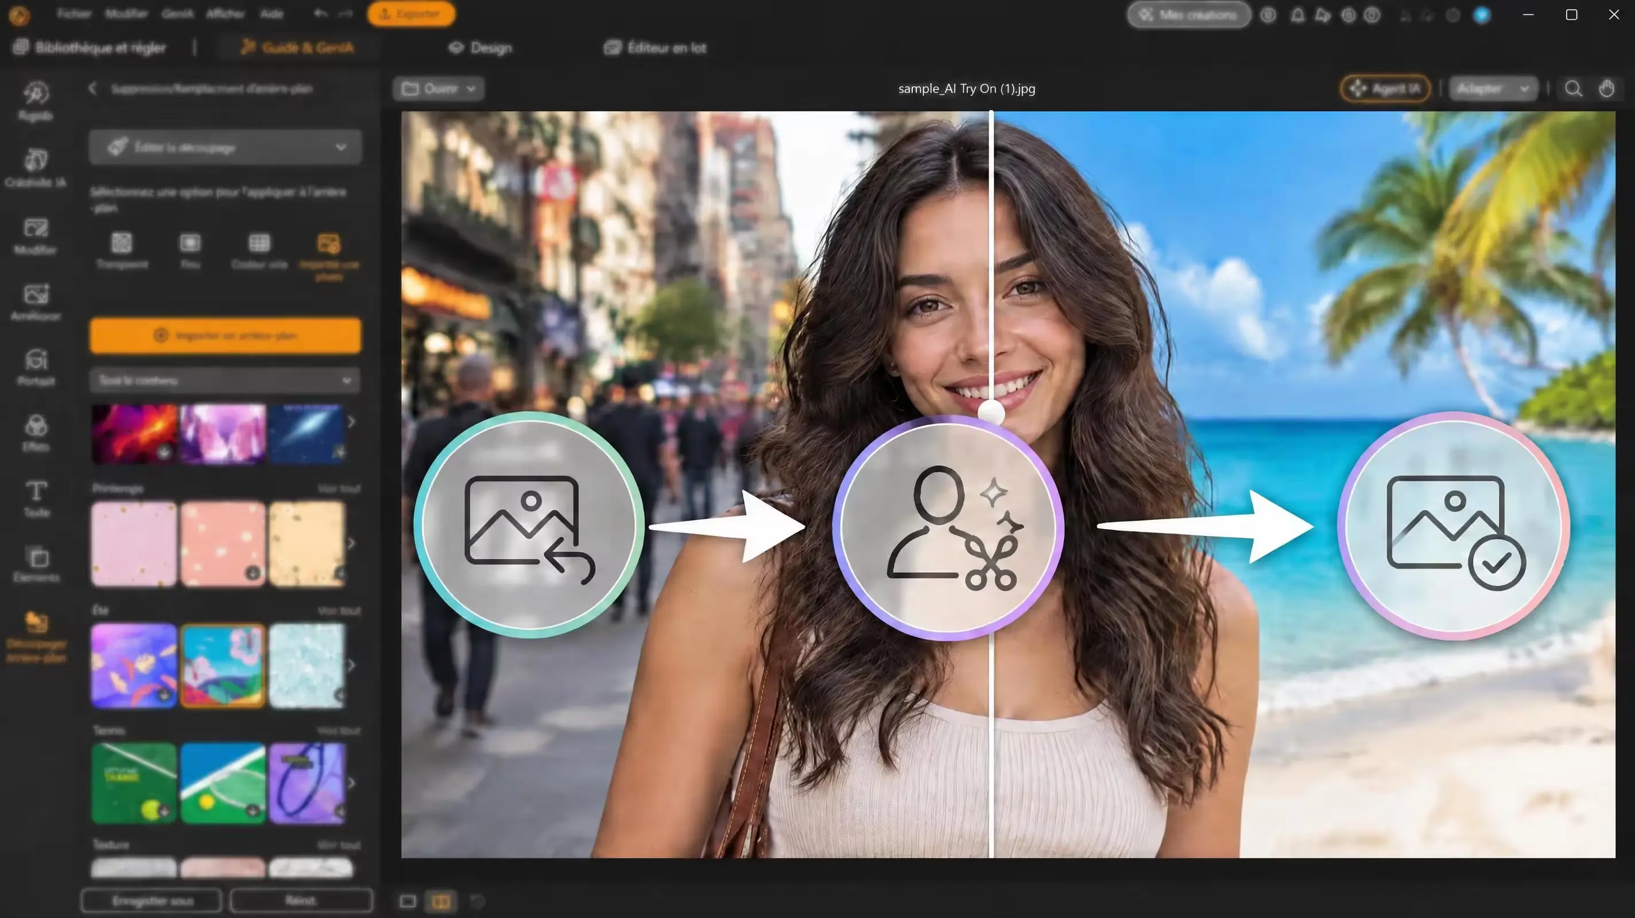Open the Créativité IA sidebar tool
1635x918 pixels.
[x=36, y=168]
